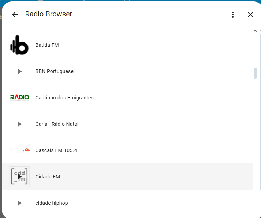This screenshot has height=218, width=261.
Task: Play Cidade FM via its logo thumbnail
Action: pyautogui.click(x=19, y=177)
